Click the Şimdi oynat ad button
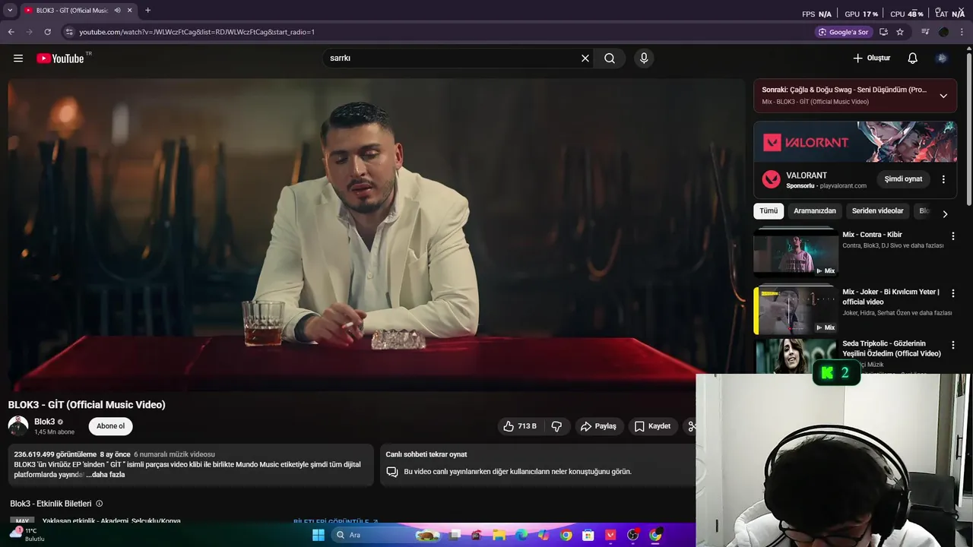This screenshot has height=547, width=973. pos(903,179)
